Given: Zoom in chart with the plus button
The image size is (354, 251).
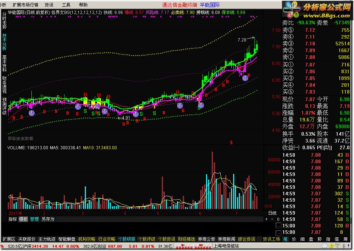Looking at the screenshot, I should coord(267,219).
